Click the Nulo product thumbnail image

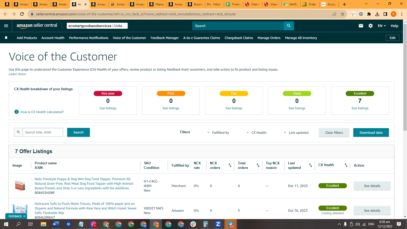20,185
